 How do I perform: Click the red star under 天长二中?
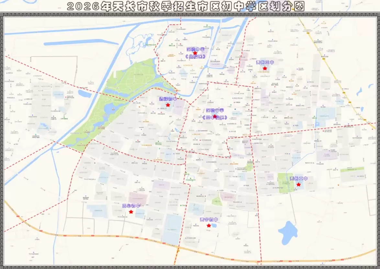click(298, 185)
